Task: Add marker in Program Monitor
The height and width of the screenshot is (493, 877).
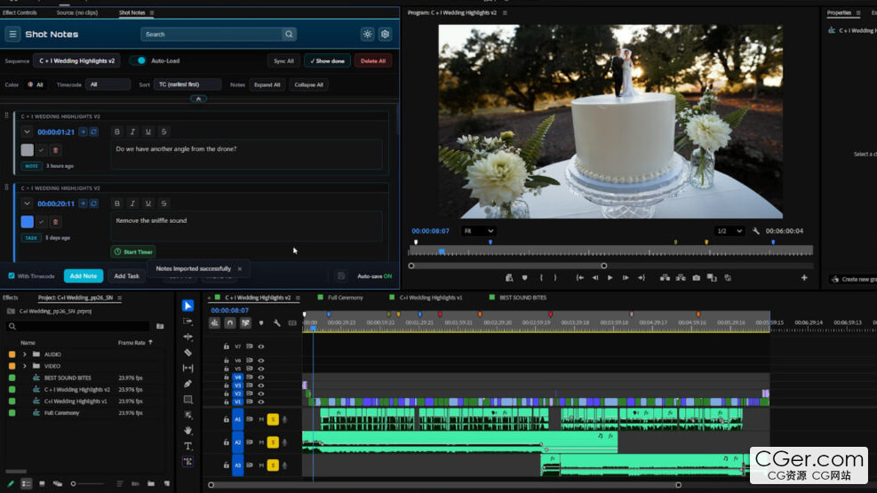Action: tap(524, 278)
